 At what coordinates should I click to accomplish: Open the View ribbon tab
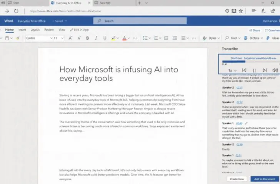coord(62,30)
